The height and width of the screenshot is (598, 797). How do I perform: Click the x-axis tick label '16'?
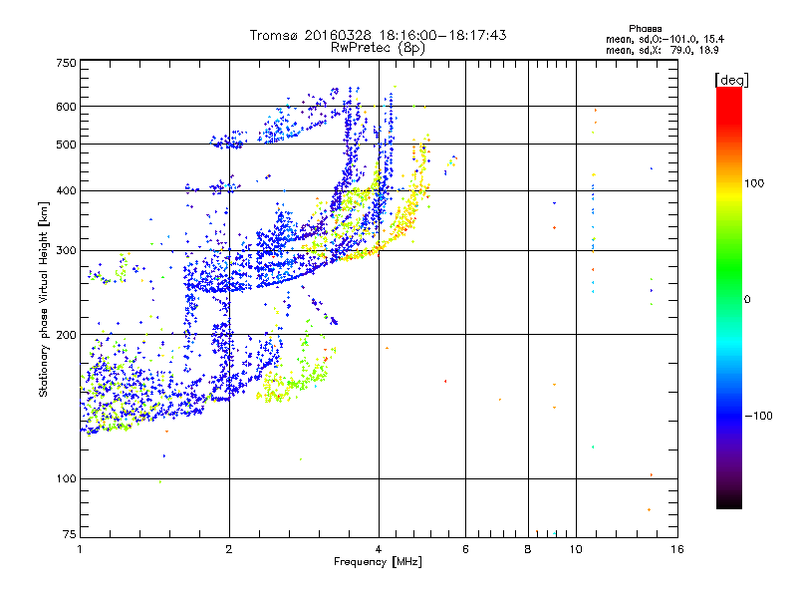tap(677, 549)
